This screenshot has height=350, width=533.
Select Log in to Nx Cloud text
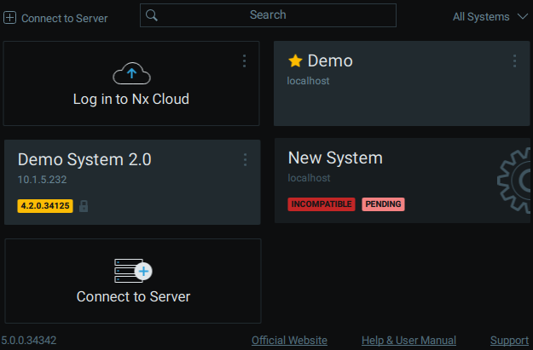(x=130, y=99)
